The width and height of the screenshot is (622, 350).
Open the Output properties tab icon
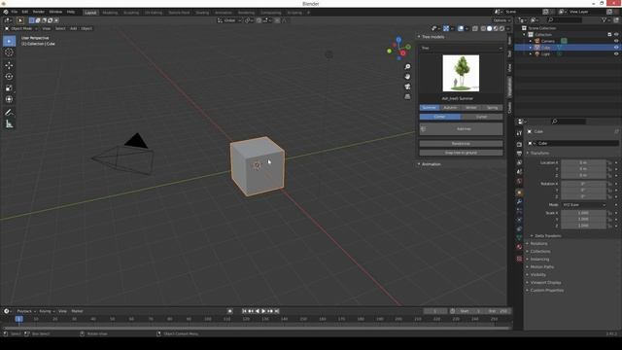coord(519,154)
